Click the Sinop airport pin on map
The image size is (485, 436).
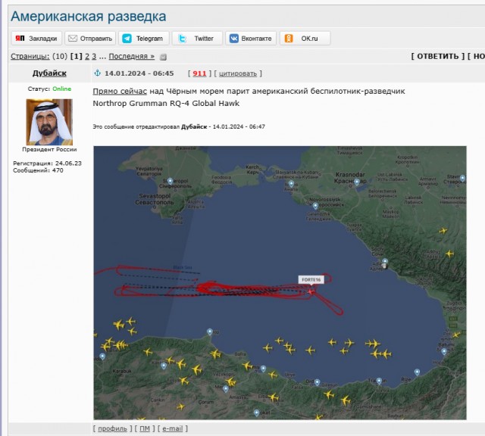click(x=210, y=332)
